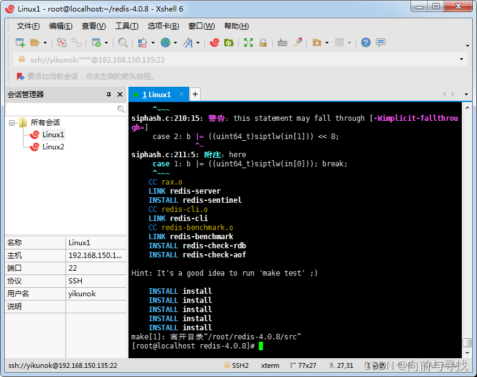
Task: Click the Reconnect chain-link icon
Action: click(x=76, y=42)
